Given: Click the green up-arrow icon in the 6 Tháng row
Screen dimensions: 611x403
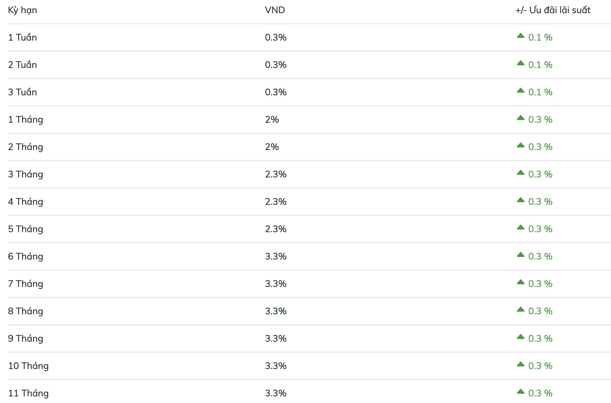Looking at the screenshot, I should coord(520,255).
